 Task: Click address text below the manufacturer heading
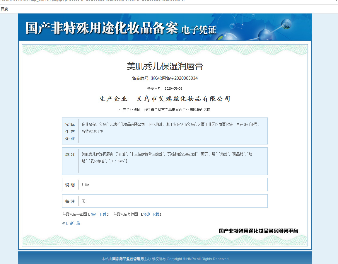(177, 110)
